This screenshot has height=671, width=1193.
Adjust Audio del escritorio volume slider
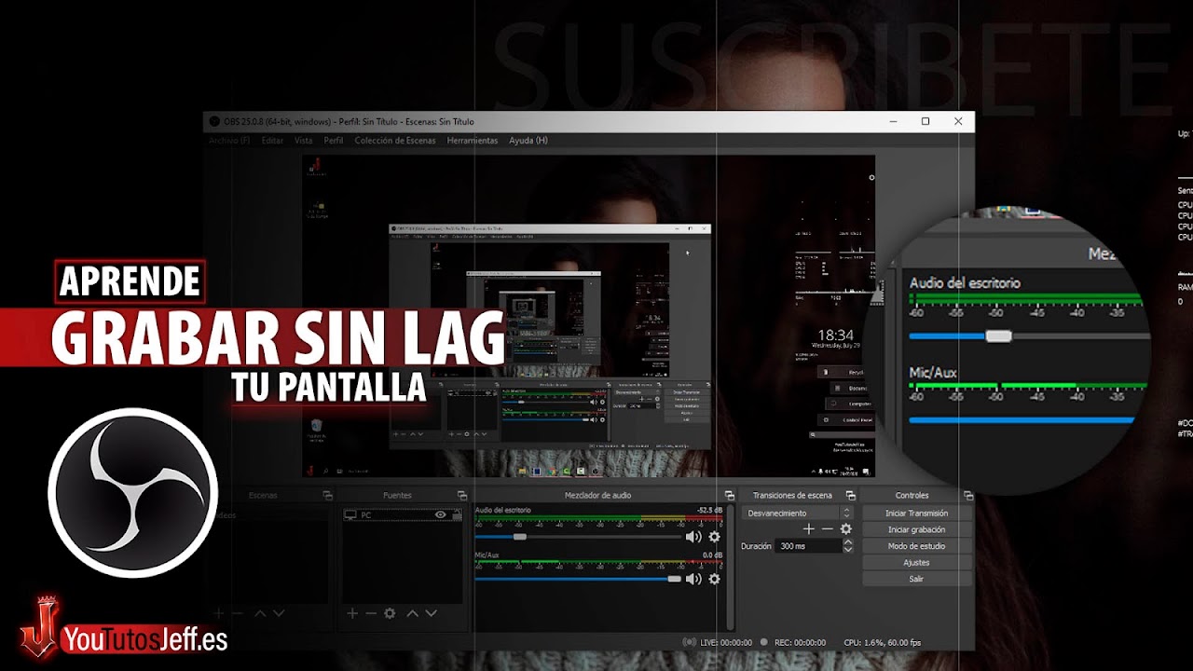click(579, 537)
